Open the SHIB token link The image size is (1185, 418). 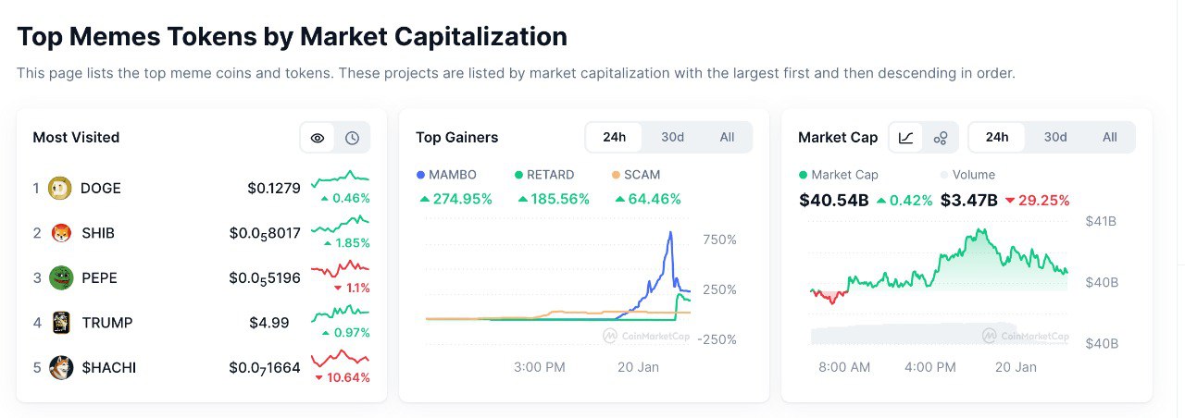pos(98,233)
